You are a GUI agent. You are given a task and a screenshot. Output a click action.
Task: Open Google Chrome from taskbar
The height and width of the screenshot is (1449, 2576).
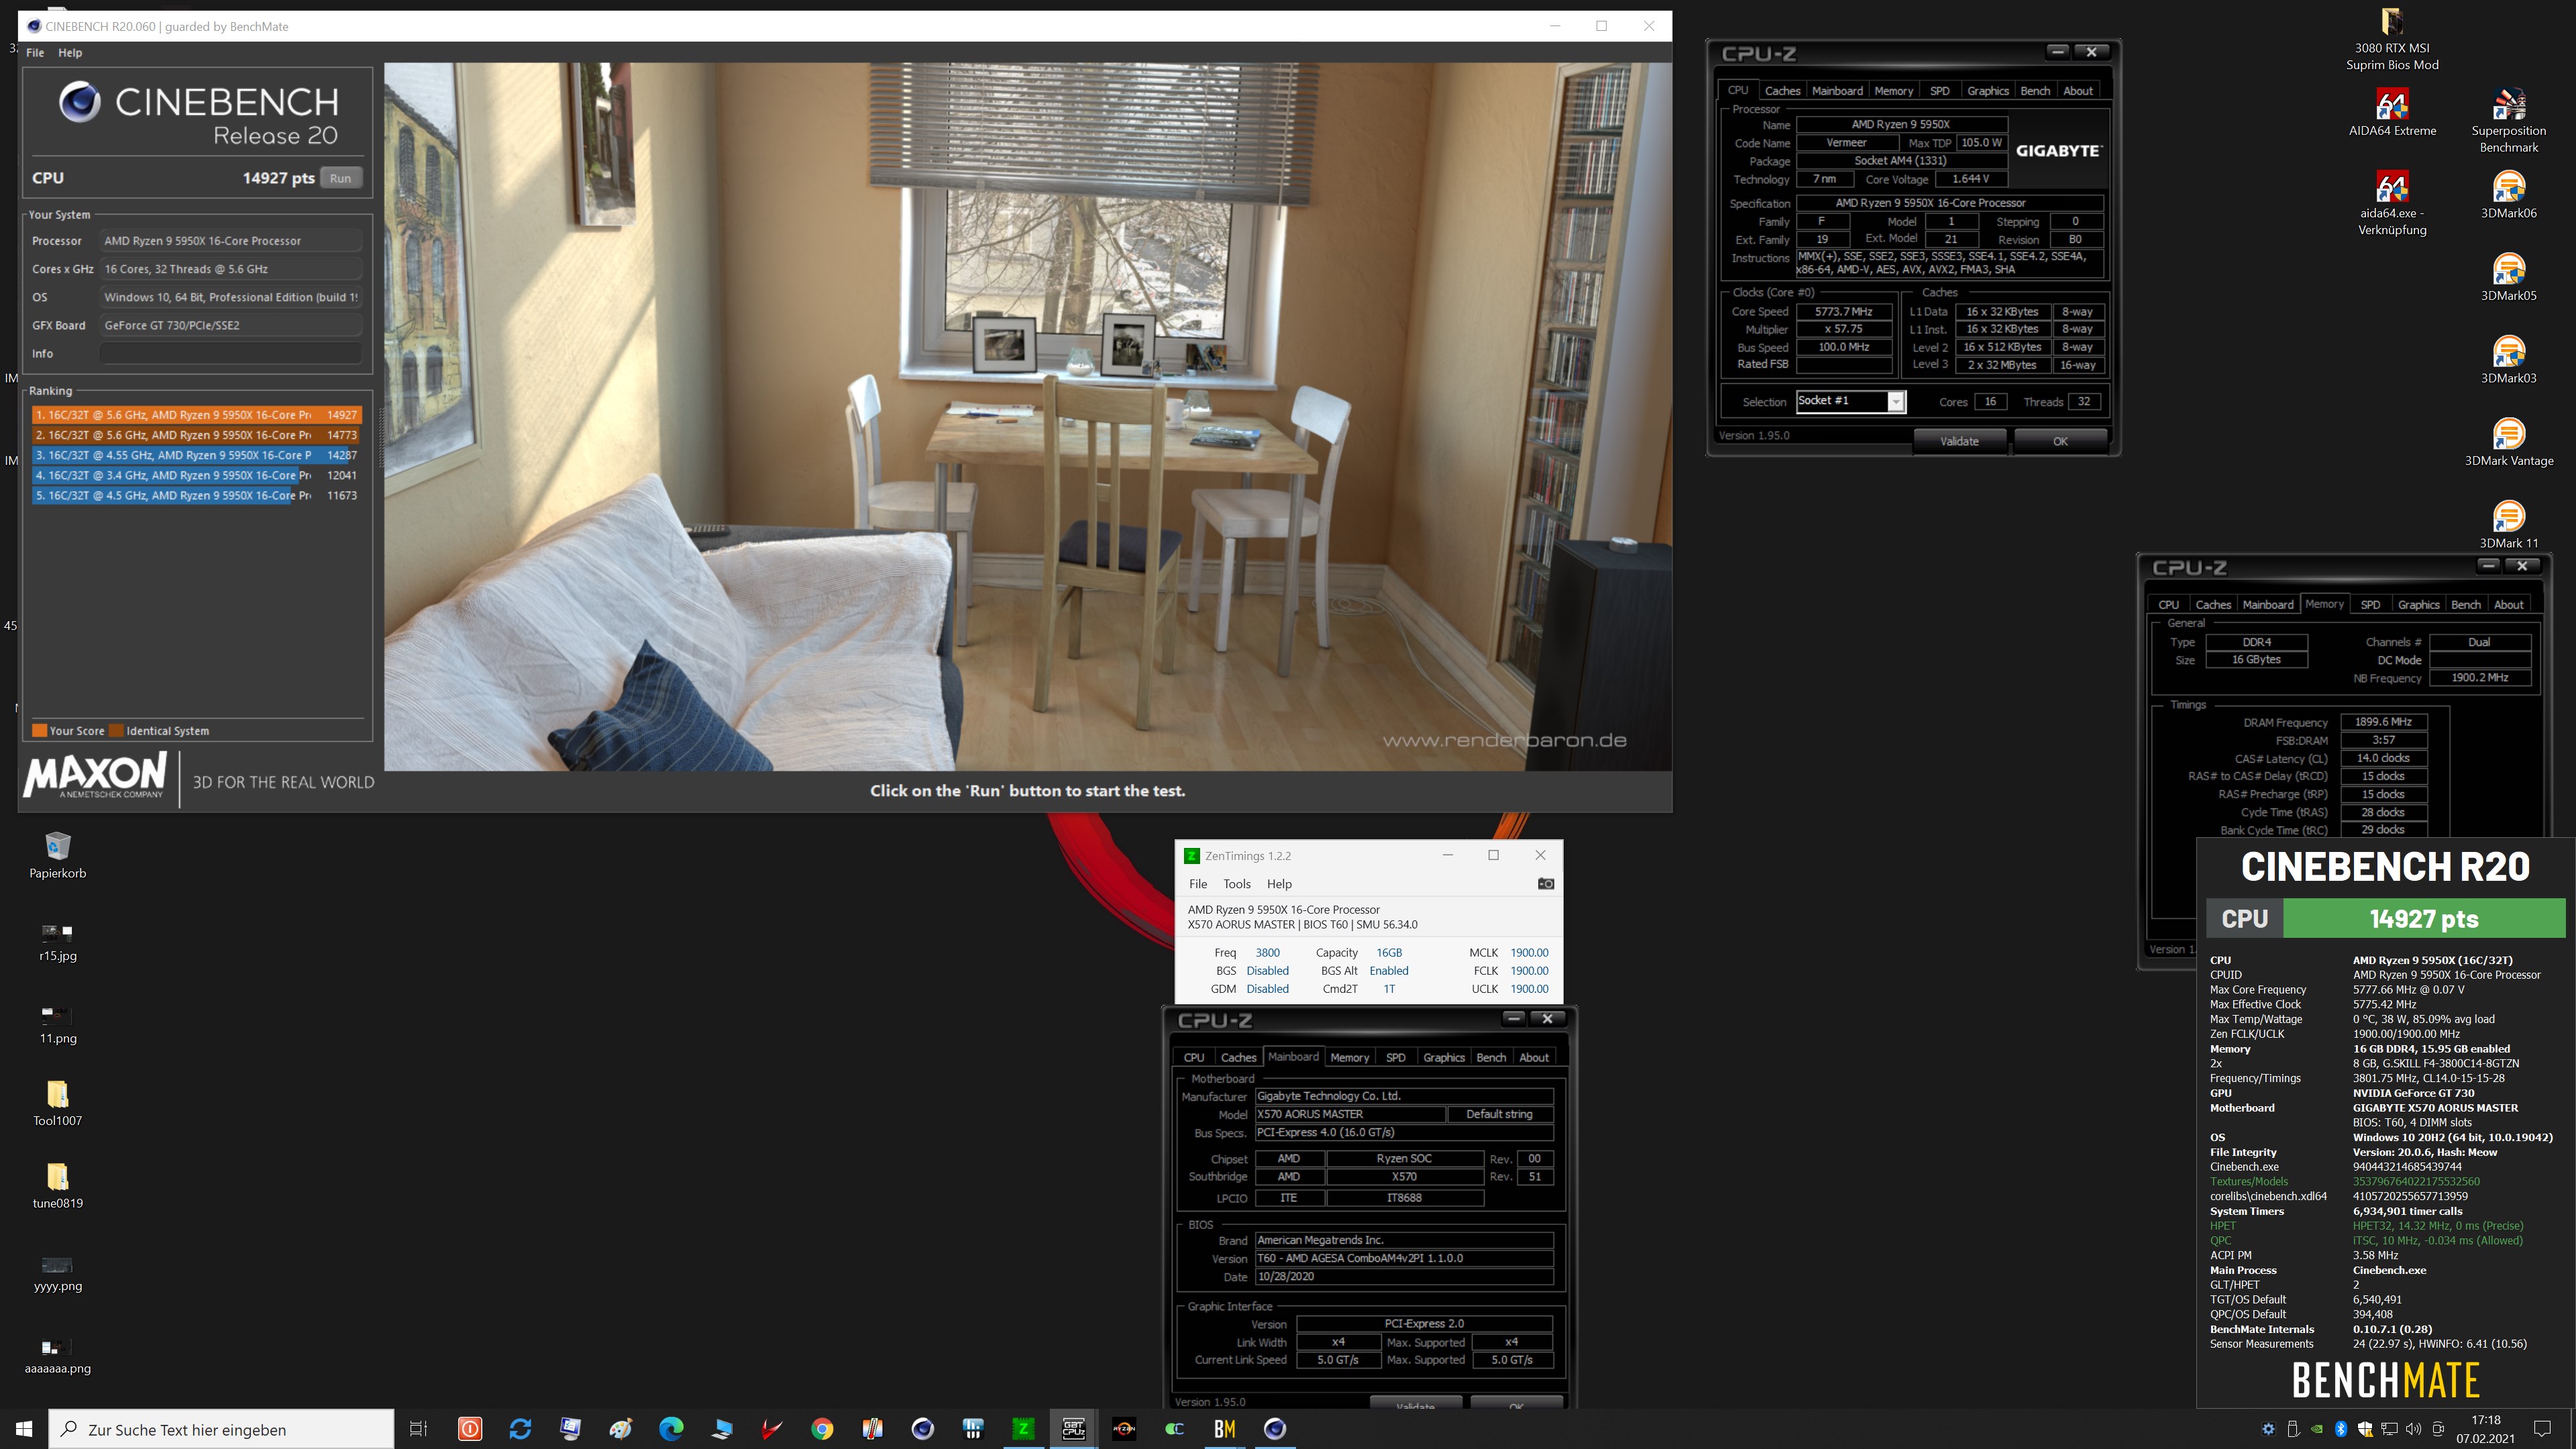tap(822, 1429)
